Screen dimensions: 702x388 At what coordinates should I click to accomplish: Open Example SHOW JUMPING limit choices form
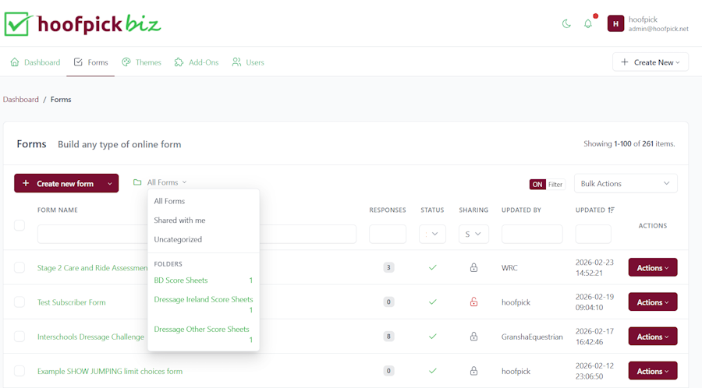(x=110, y=371)
